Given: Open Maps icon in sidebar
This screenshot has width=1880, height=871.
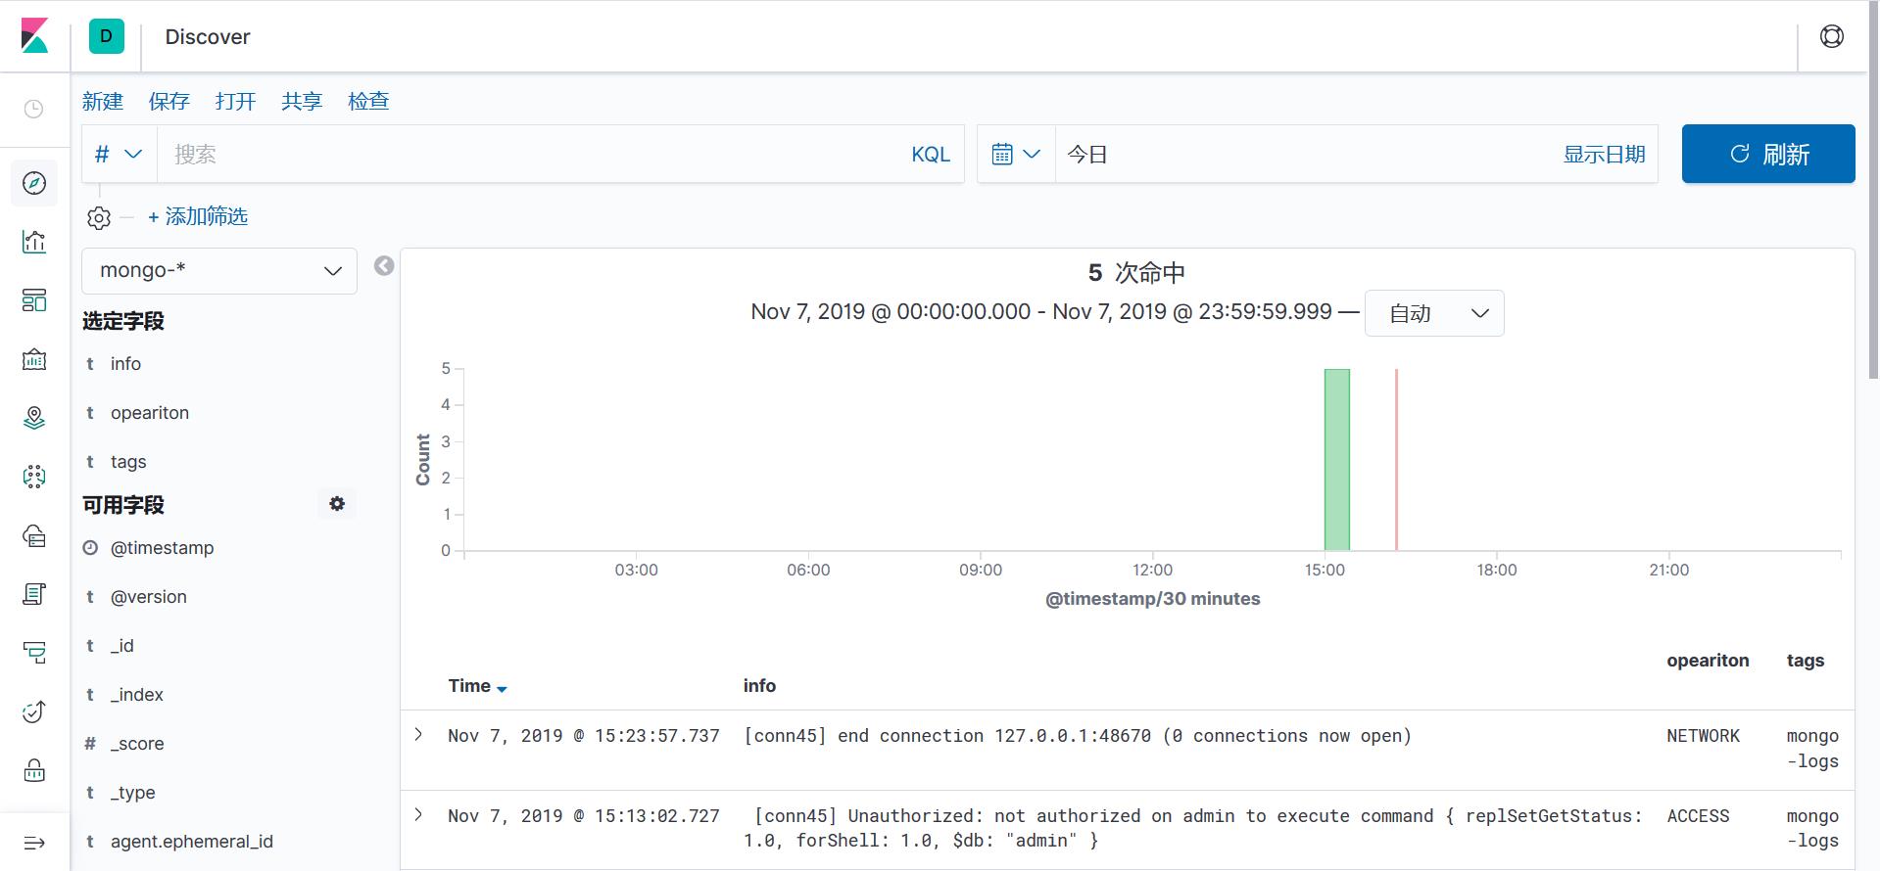Looking at the screenshot, I should pos(34,418).
